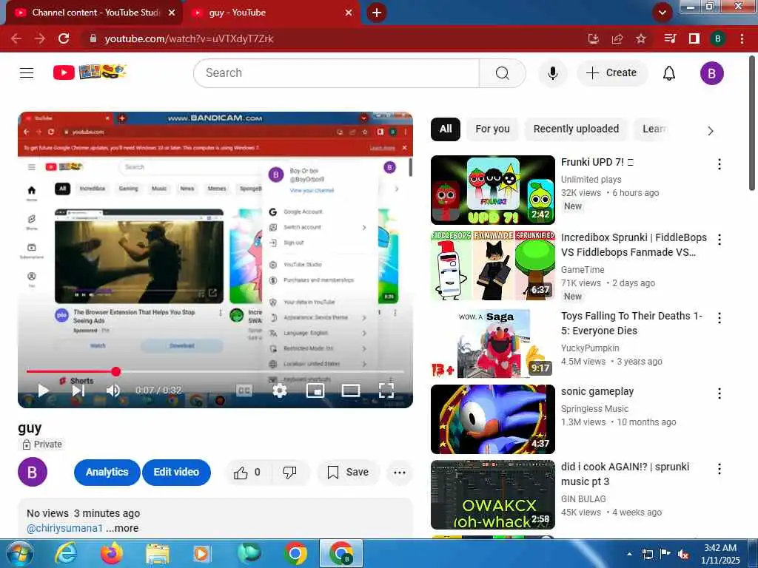The width and height of the screenshot is (758, 568).
Task: Open the purple B account avatar menu
Action: click(x=711, y=73)
